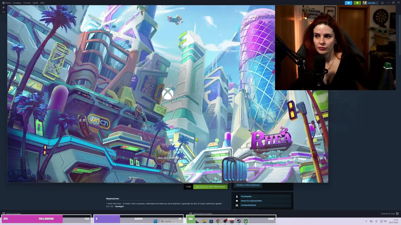Click the Familienbibliothek group icon
Viewport: 401px width, 225px height.
237,205
